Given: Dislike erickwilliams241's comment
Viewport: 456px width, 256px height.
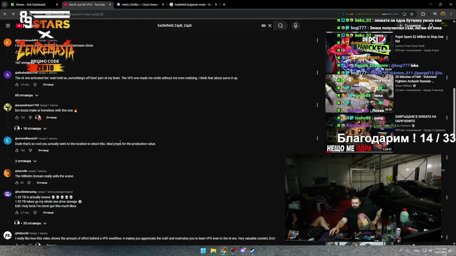Looking at the screenshot, I should 30,150.
